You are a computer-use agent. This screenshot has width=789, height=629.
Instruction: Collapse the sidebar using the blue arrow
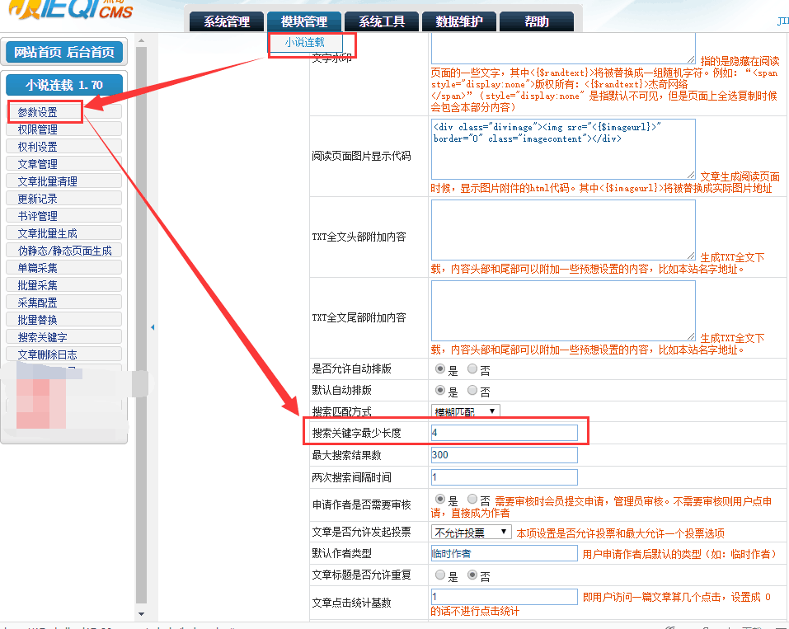(x=153, y=327)
